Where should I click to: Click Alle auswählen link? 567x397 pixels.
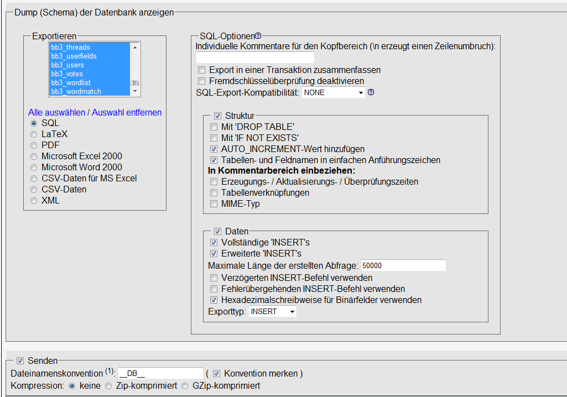(x=56, y=112)
